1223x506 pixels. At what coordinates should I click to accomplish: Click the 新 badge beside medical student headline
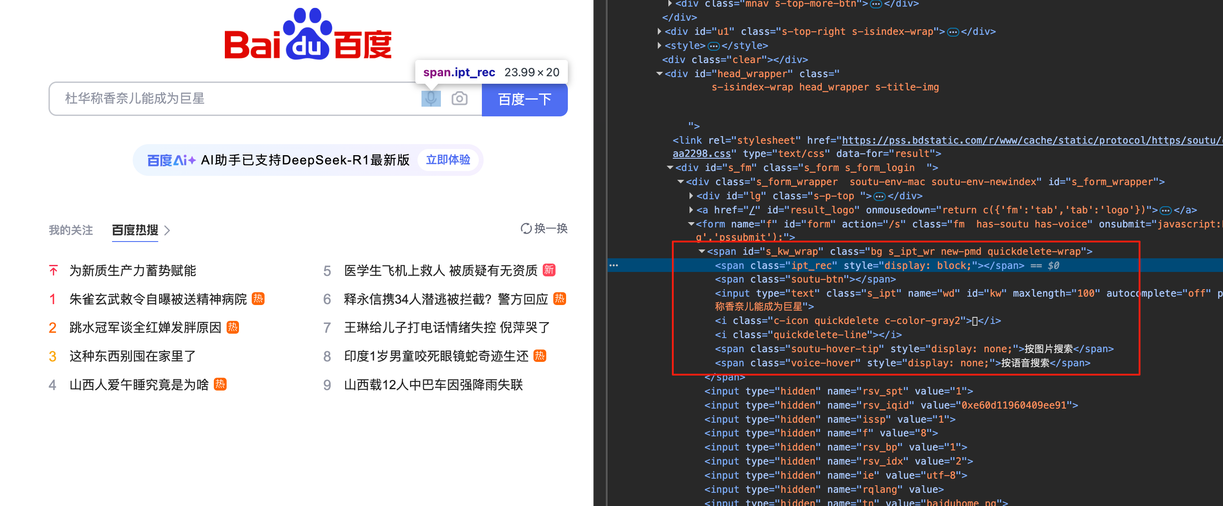click(549, 270)
